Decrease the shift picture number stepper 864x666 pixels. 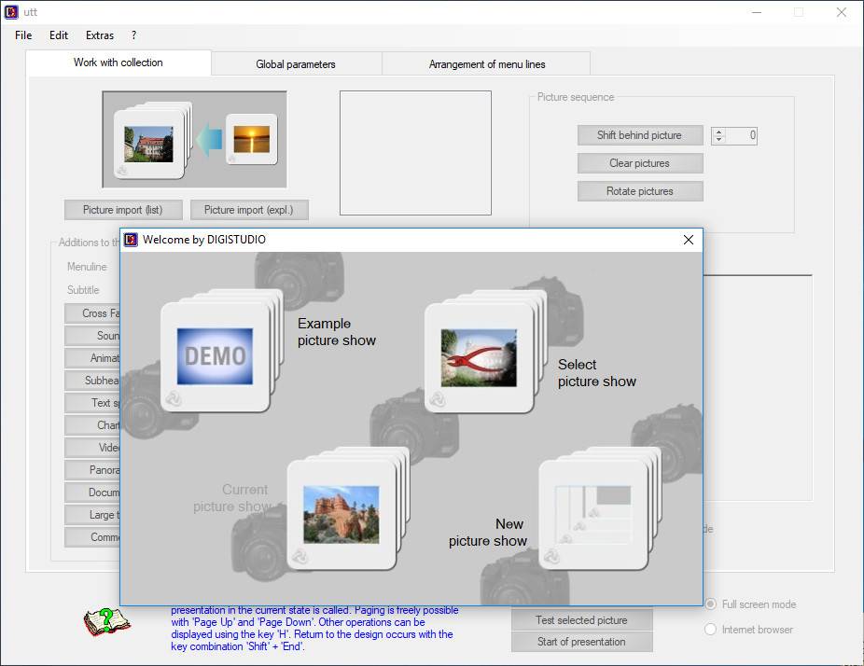coord(718,139)
